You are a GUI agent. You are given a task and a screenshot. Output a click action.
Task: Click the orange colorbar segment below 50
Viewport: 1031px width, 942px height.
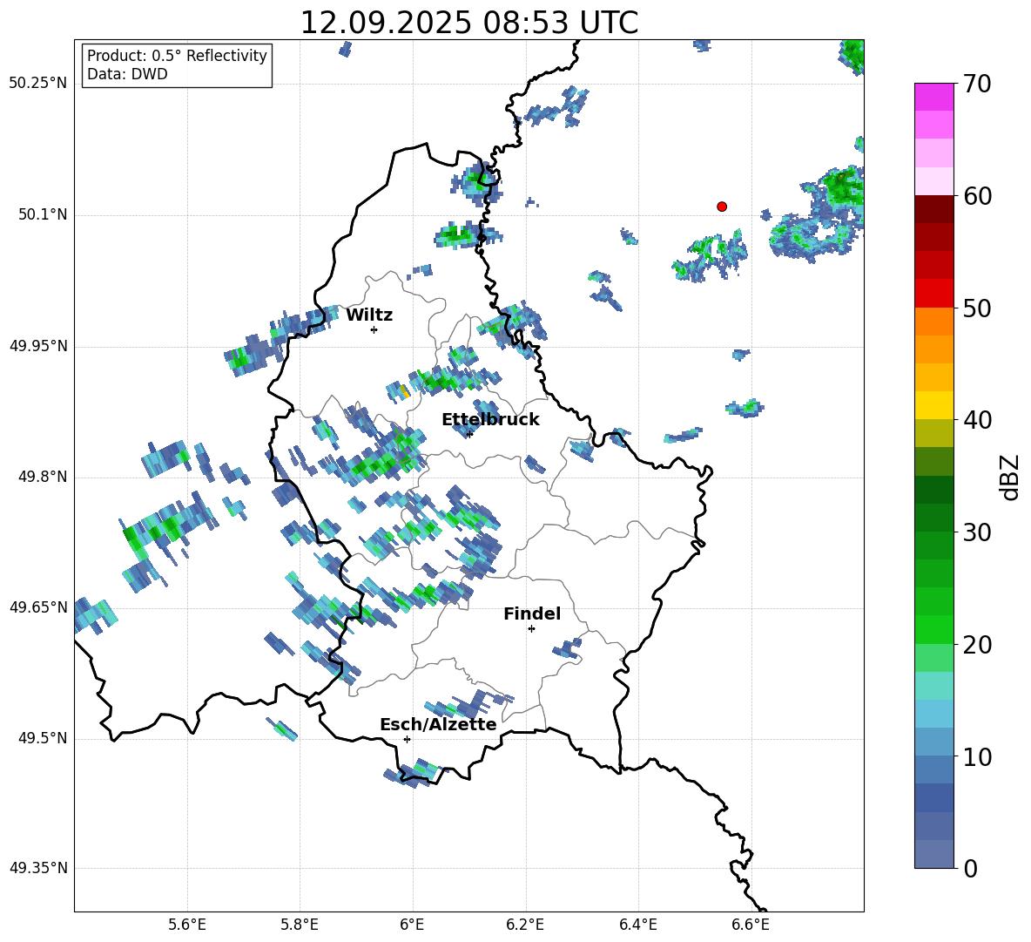pos(933,321)
